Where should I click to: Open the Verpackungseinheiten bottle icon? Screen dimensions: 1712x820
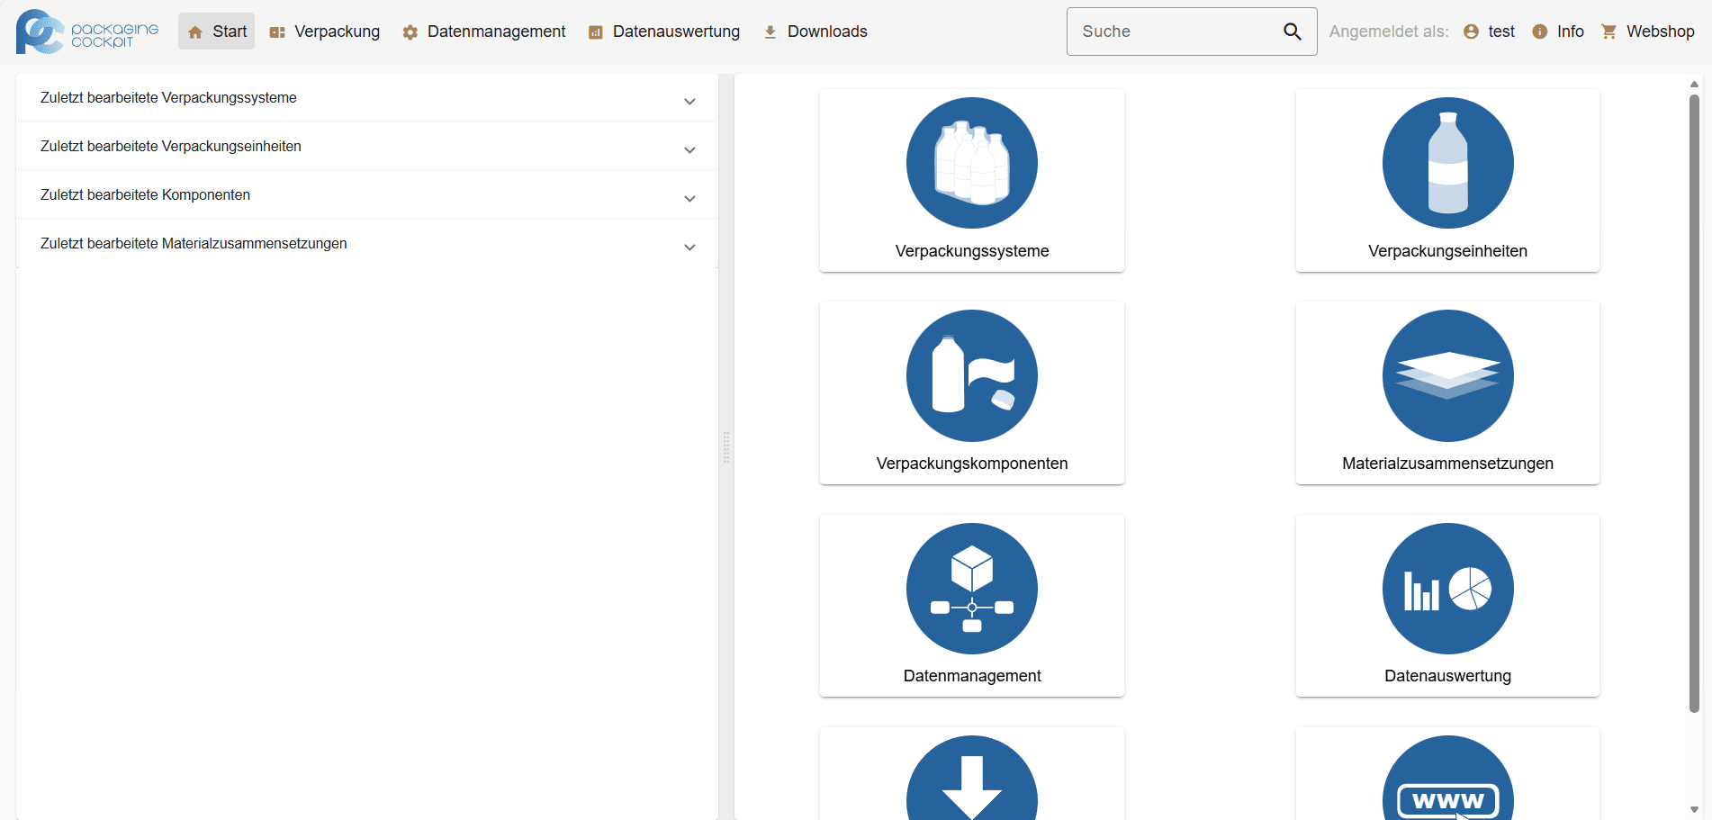(x=1447, y=163)
